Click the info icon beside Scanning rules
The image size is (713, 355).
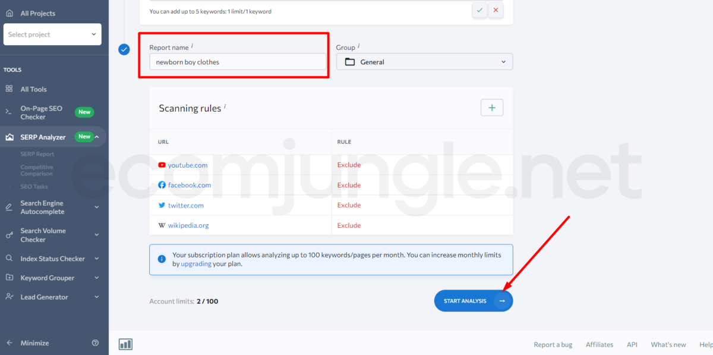[x=225, y=107]
